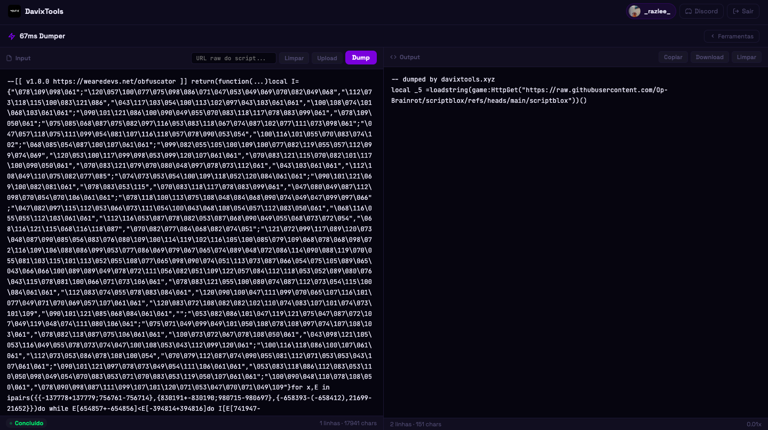
Task: Click the lightning bolt Dumper icon
Action: pyautogui.click(x=12, y=36)
